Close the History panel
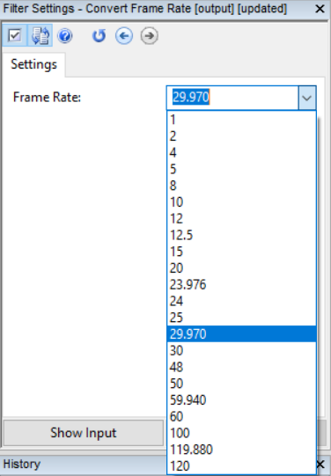331x476 pixels. point(321,465)
